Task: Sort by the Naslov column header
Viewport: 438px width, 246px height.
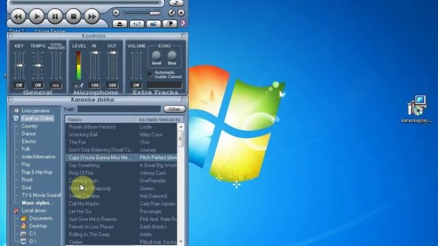Action: (x=101, y=120)
